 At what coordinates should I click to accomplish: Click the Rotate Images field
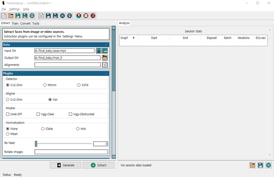click(71, 152)
